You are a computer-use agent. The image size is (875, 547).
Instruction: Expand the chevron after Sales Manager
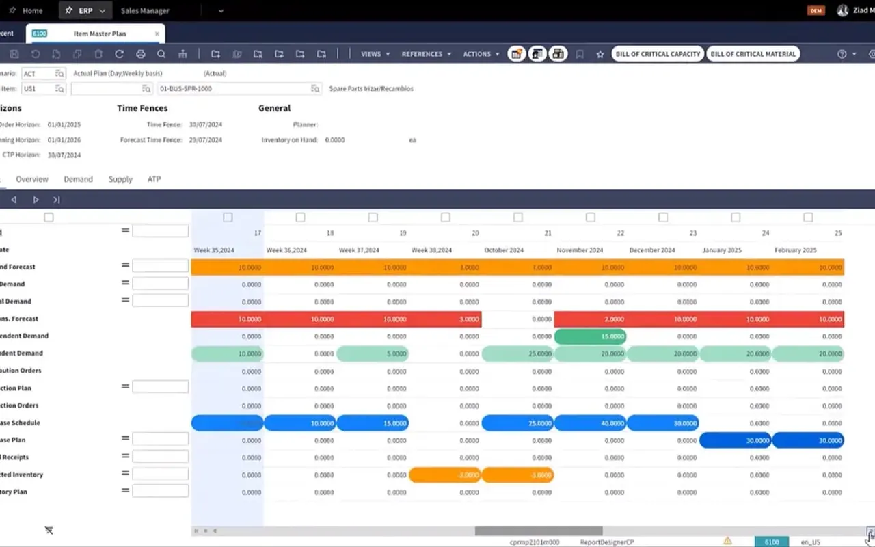tap(221, 11)
